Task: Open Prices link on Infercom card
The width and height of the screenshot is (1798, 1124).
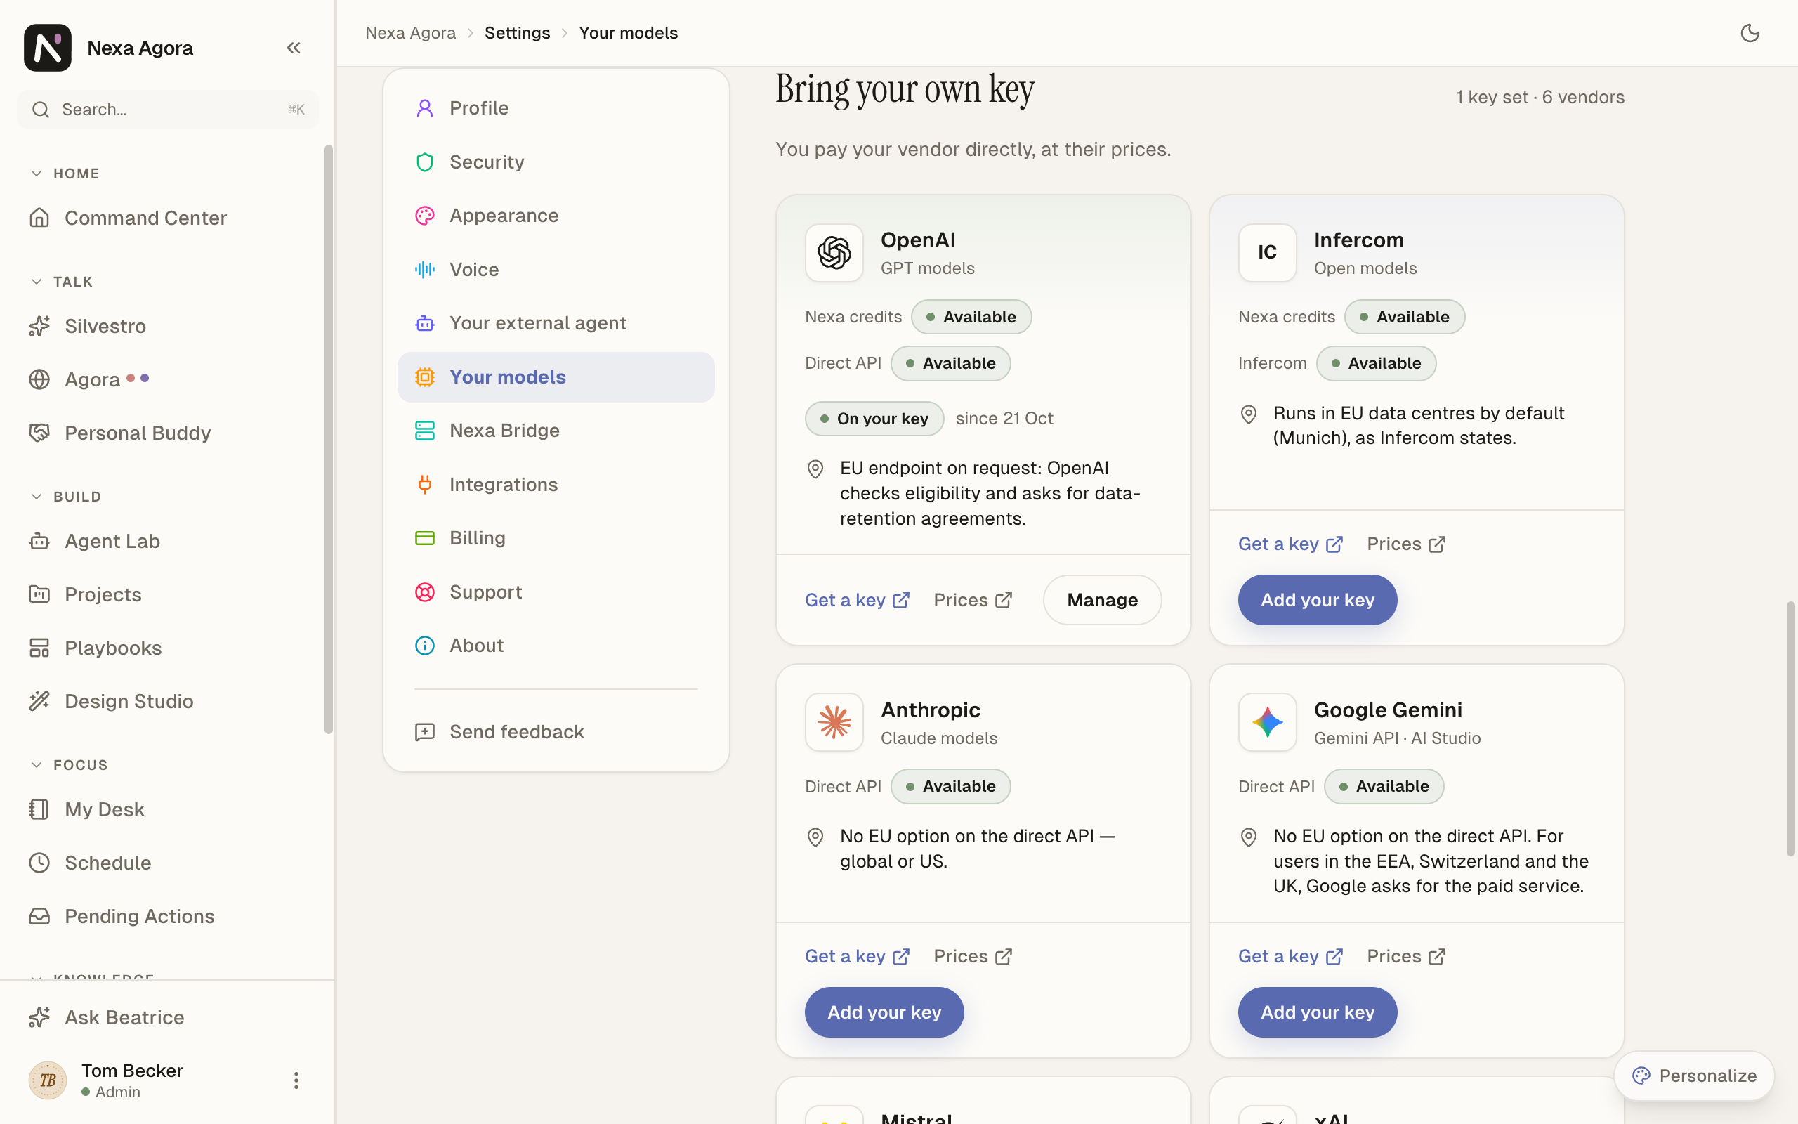Action: [x=1405, y=544]
